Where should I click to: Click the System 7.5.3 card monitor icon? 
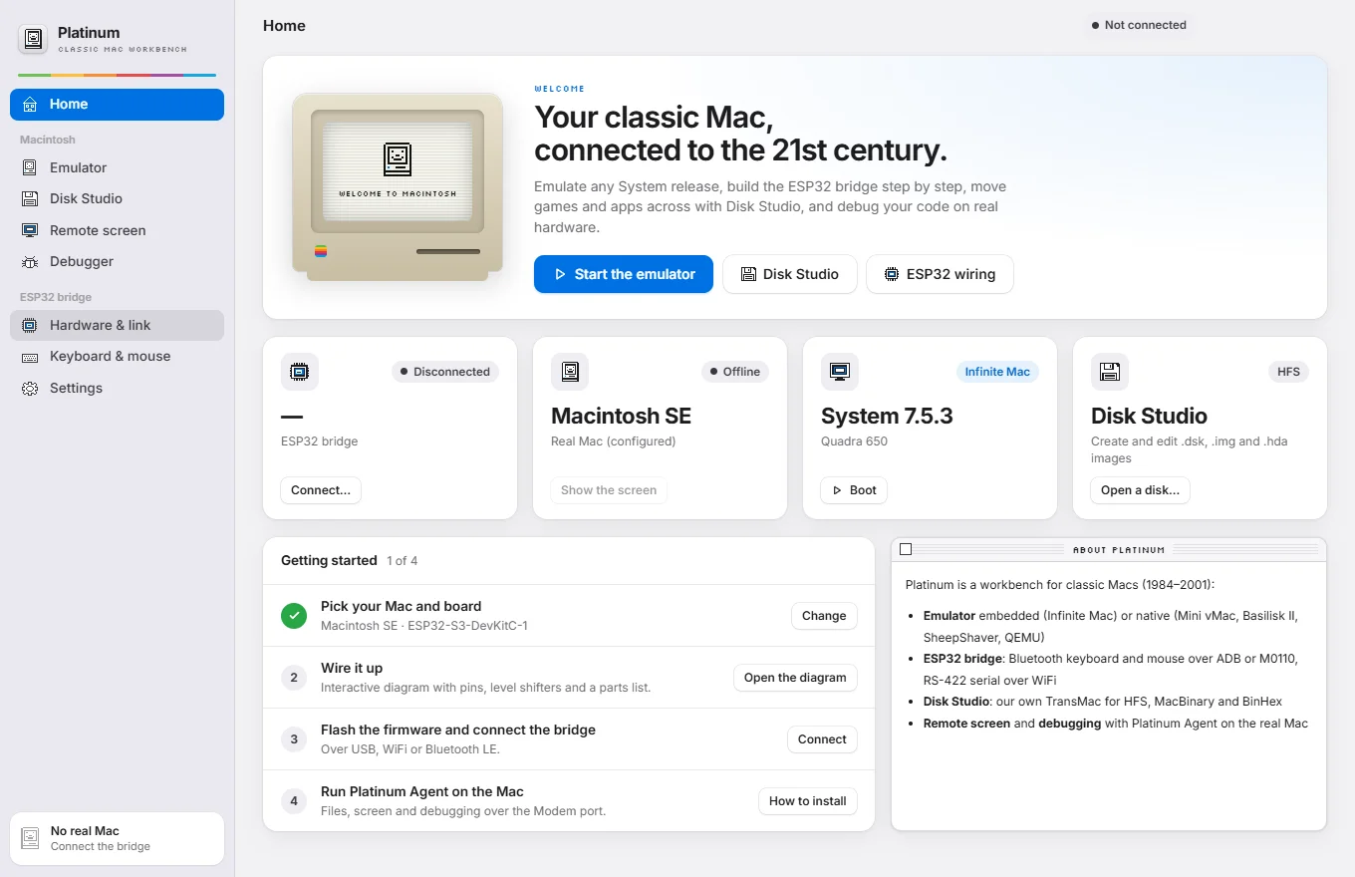(x=840, y=372)
